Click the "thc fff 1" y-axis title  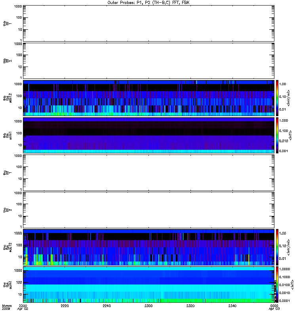pyautogui.click(x=7, y=173)
